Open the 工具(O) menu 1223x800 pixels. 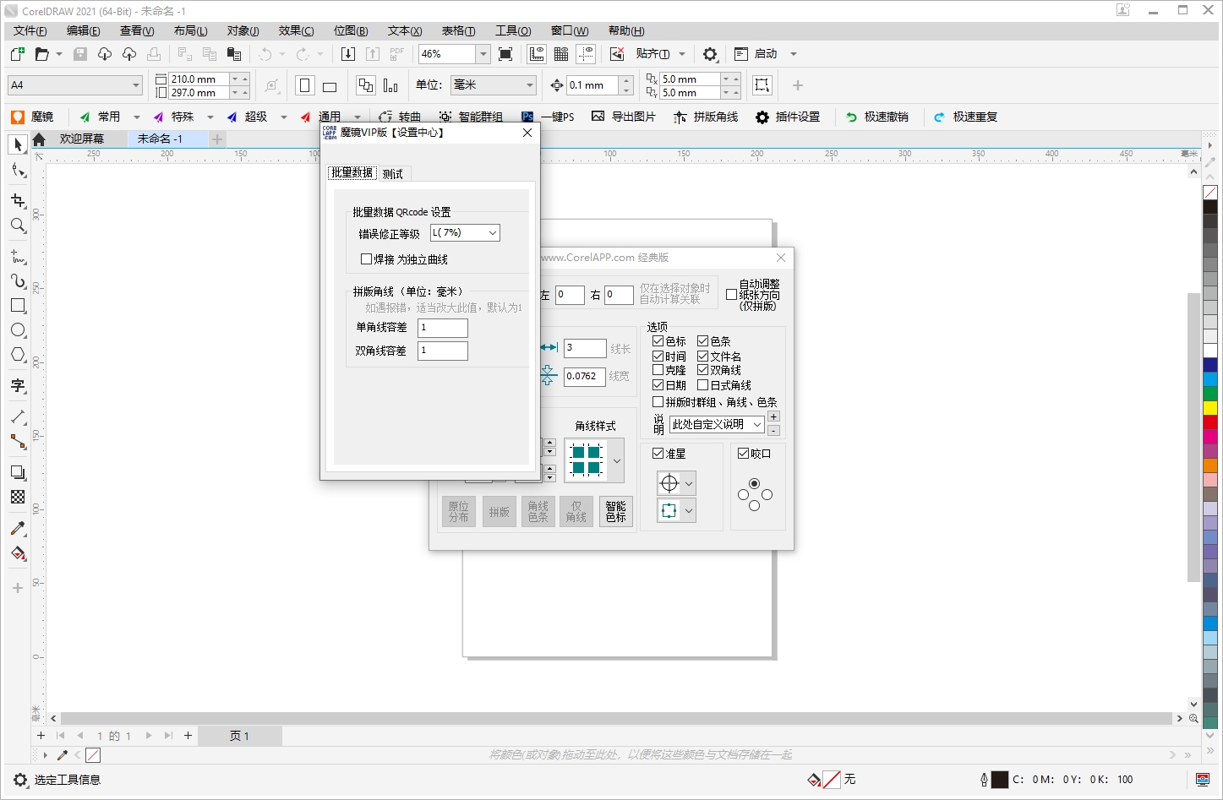coord(513,31)
